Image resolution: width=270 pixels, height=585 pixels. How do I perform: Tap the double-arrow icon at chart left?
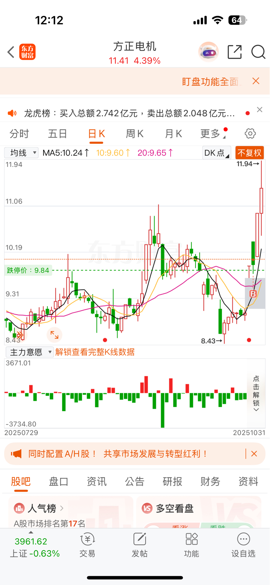(20, 335)
